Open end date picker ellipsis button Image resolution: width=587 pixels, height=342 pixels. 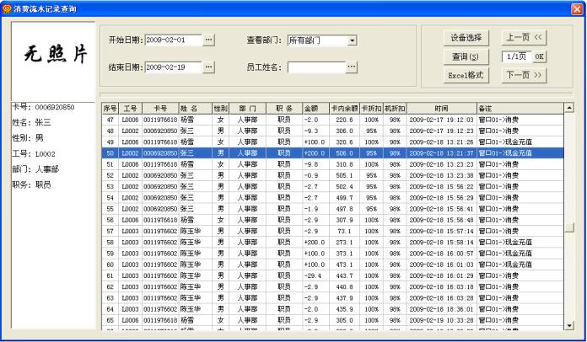point(209,67)
